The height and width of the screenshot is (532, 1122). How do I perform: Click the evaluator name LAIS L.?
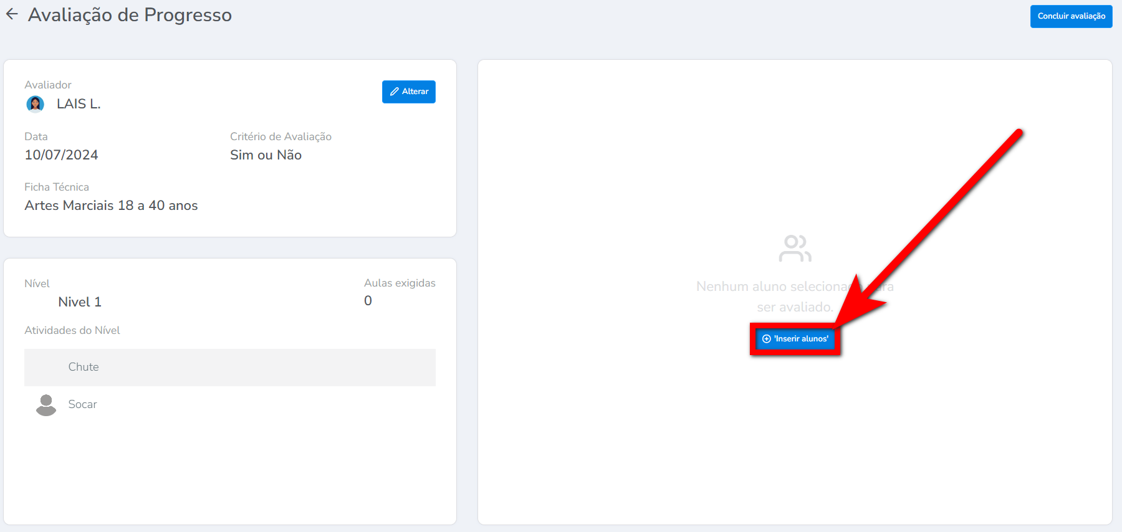[79, 104]
